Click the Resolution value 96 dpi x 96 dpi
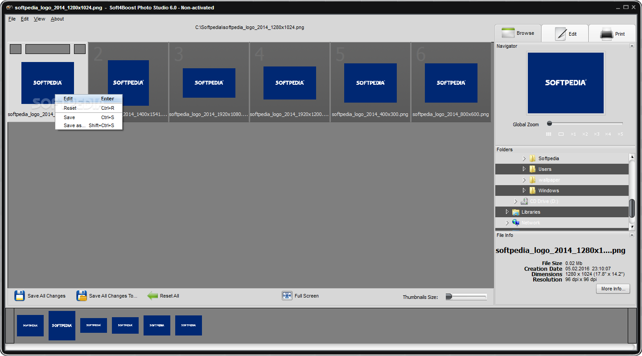The image size is (642, 356). (581, 279)
